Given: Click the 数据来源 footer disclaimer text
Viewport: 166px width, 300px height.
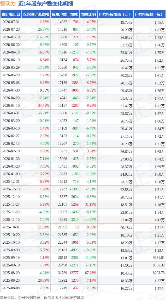Looking at the screenshot, I should 42,298.
